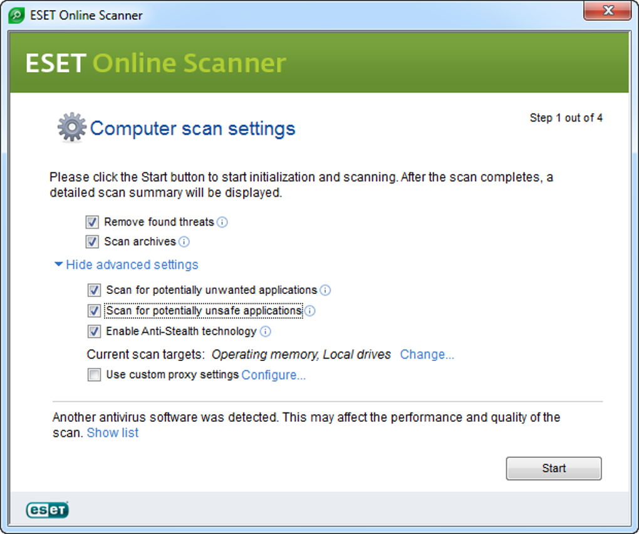Uncheck the Remove found threats checkbox
Viewport: 639px width, 534px height.
pyautogui.click(x=92, y=222)
